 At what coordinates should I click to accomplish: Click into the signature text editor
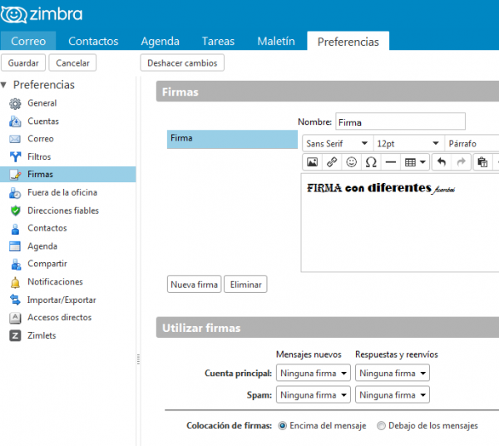[x=400, y=223]
